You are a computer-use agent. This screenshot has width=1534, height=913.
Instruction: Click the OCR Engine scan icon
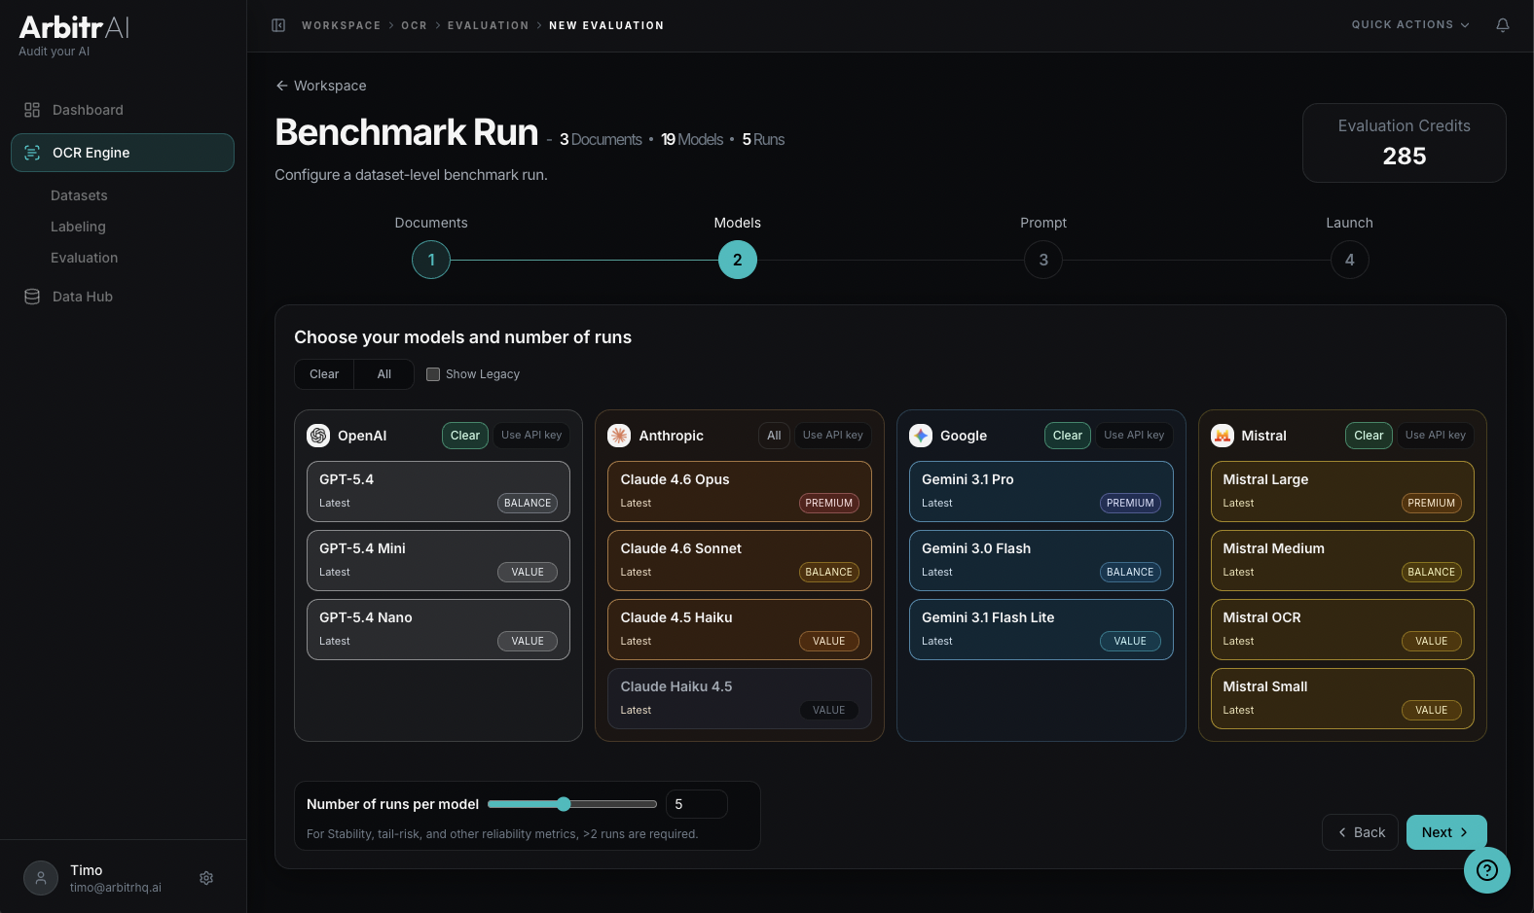[32, 153]
